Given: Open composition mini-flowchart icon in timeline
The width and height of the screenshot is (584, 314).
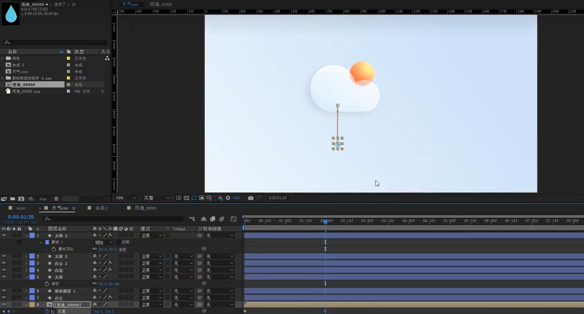Looking at the screenshot, I should click(x=192, y=219).
